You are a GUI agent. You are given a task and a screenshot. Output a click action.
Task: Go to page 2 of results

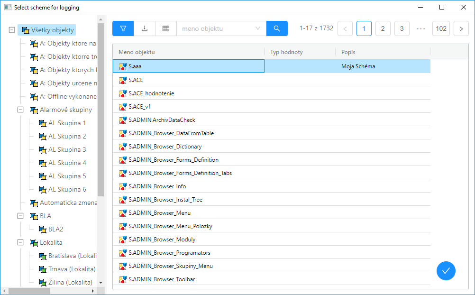(x=383, y=28)
